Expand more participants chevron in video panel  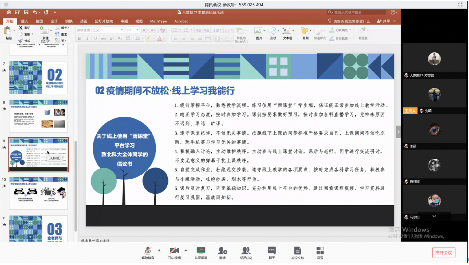pos(435,217)
